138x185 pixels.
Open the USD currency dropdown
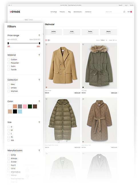[x=10, y=5]
